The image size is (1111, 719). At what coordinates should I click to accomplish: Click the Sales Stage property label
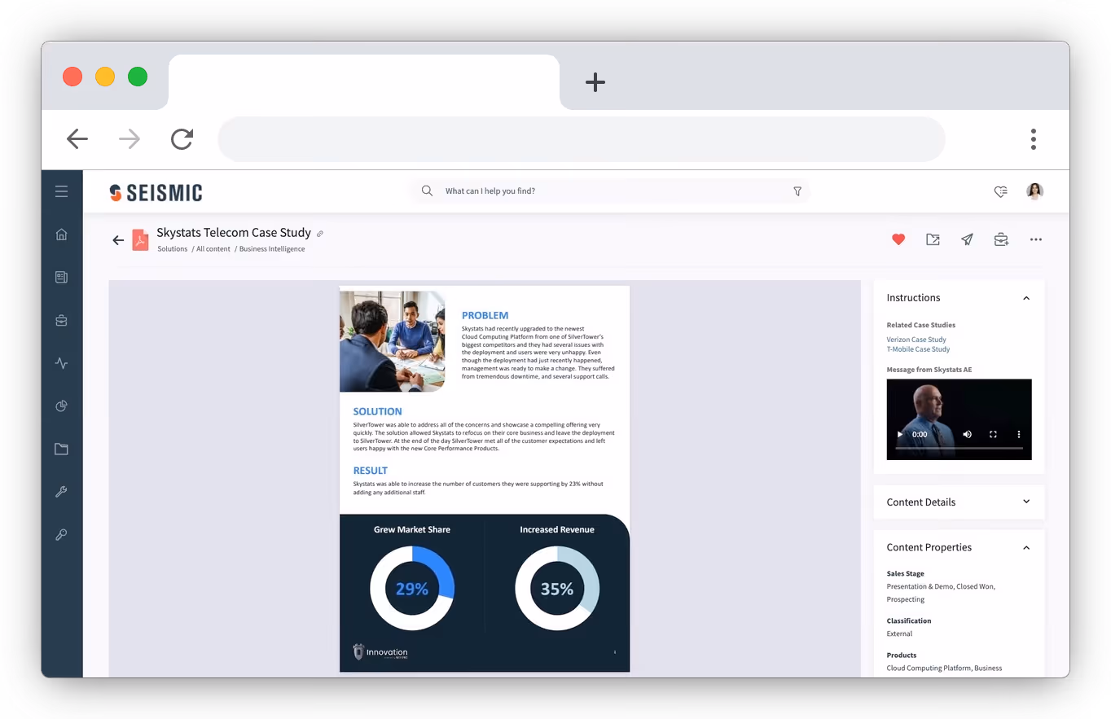pos(906,573)
